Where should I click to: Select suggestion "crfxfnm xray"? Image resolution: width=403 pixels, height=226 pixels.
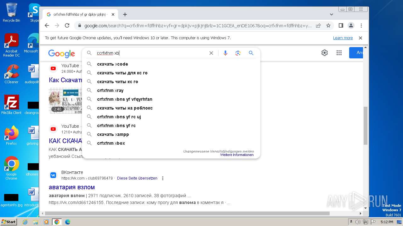(171, 90)
